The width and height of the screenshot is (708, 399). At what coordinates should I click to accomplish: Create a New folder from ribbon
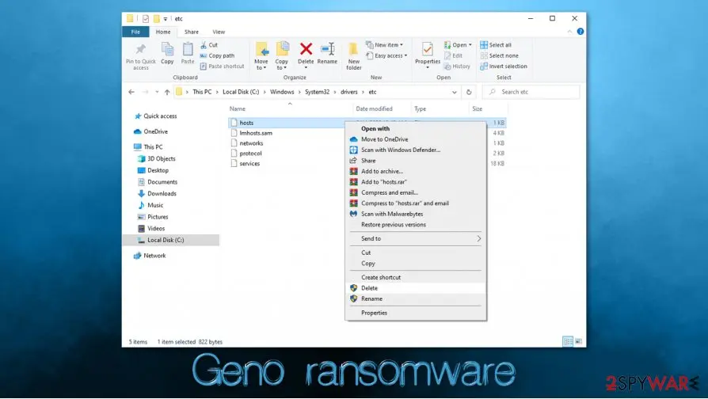[353, 56]
